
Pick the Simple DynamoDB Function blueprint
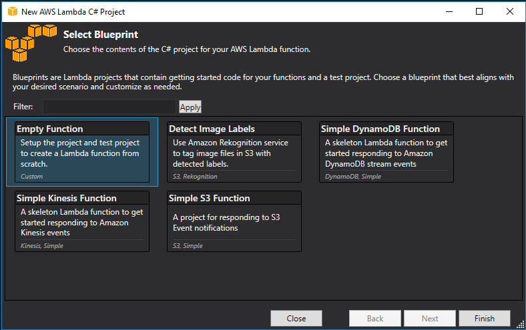tap(386, 151)
